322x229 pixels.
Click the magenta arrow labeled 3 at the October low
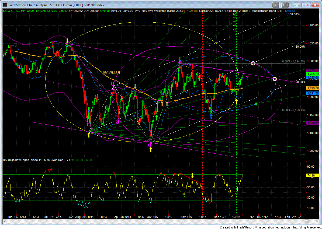click(x=151, y=145)
